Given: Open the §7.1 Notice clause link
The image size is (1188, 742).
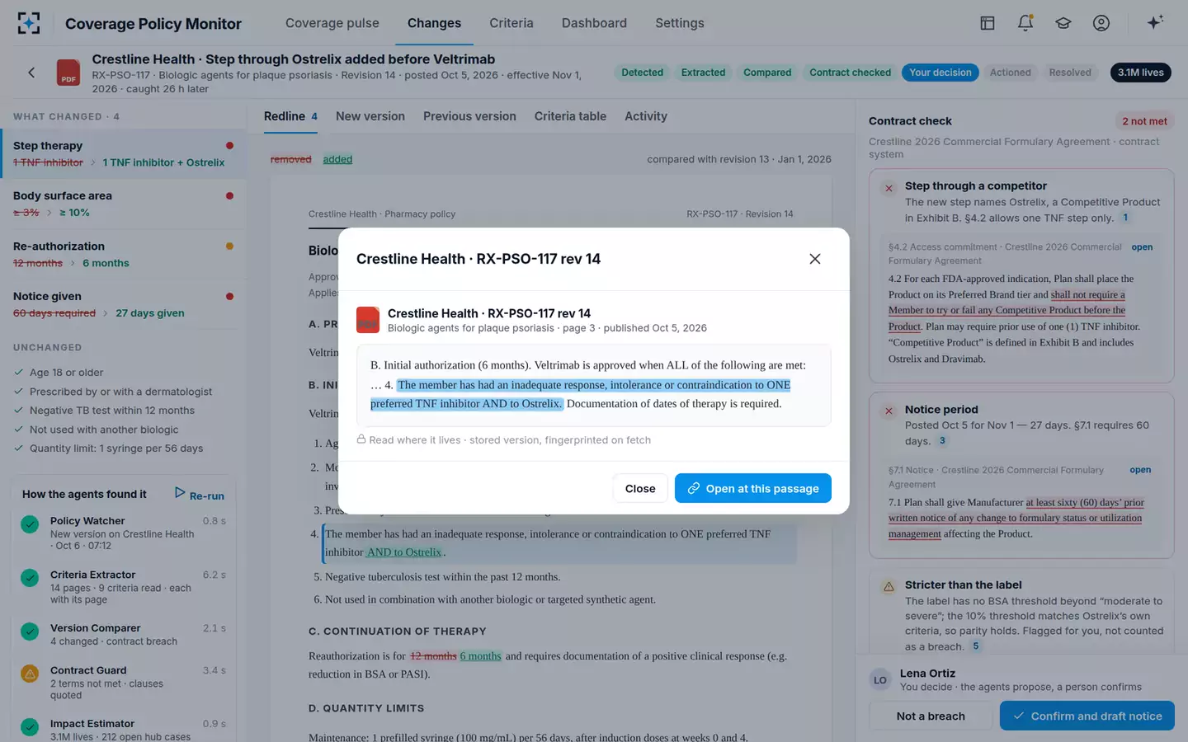Looking at the screenshot, I should [1140, 470].
